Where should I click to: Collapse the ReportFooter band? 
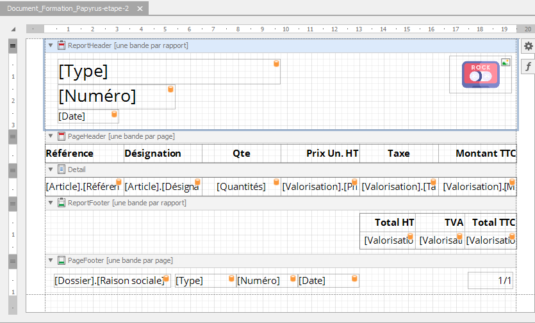point(51,203)
